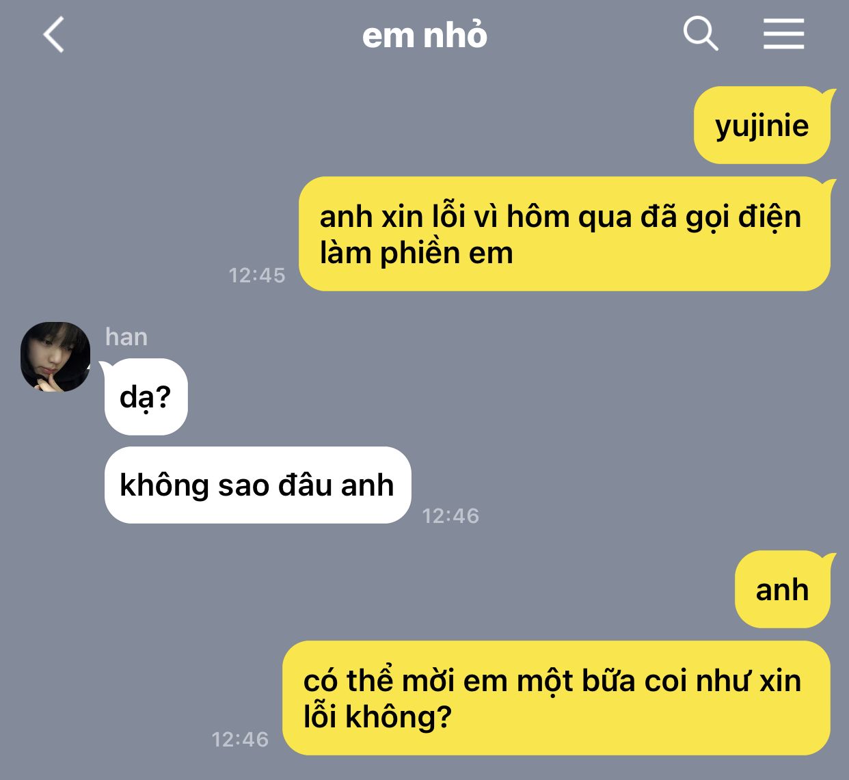849x780 pixels.
Task: Tap han's profile avatar picture
Action: (55, 357)
